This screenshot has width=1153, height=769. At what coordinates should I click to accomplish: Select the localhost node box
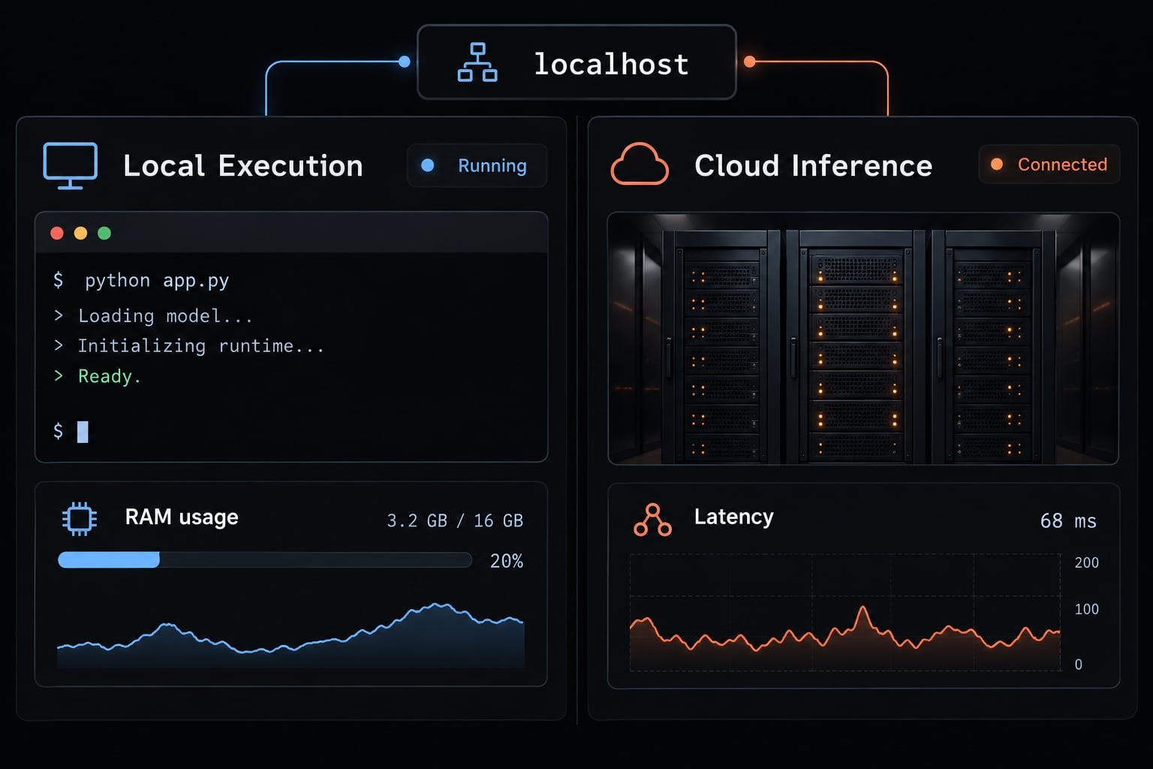(576, 62)
